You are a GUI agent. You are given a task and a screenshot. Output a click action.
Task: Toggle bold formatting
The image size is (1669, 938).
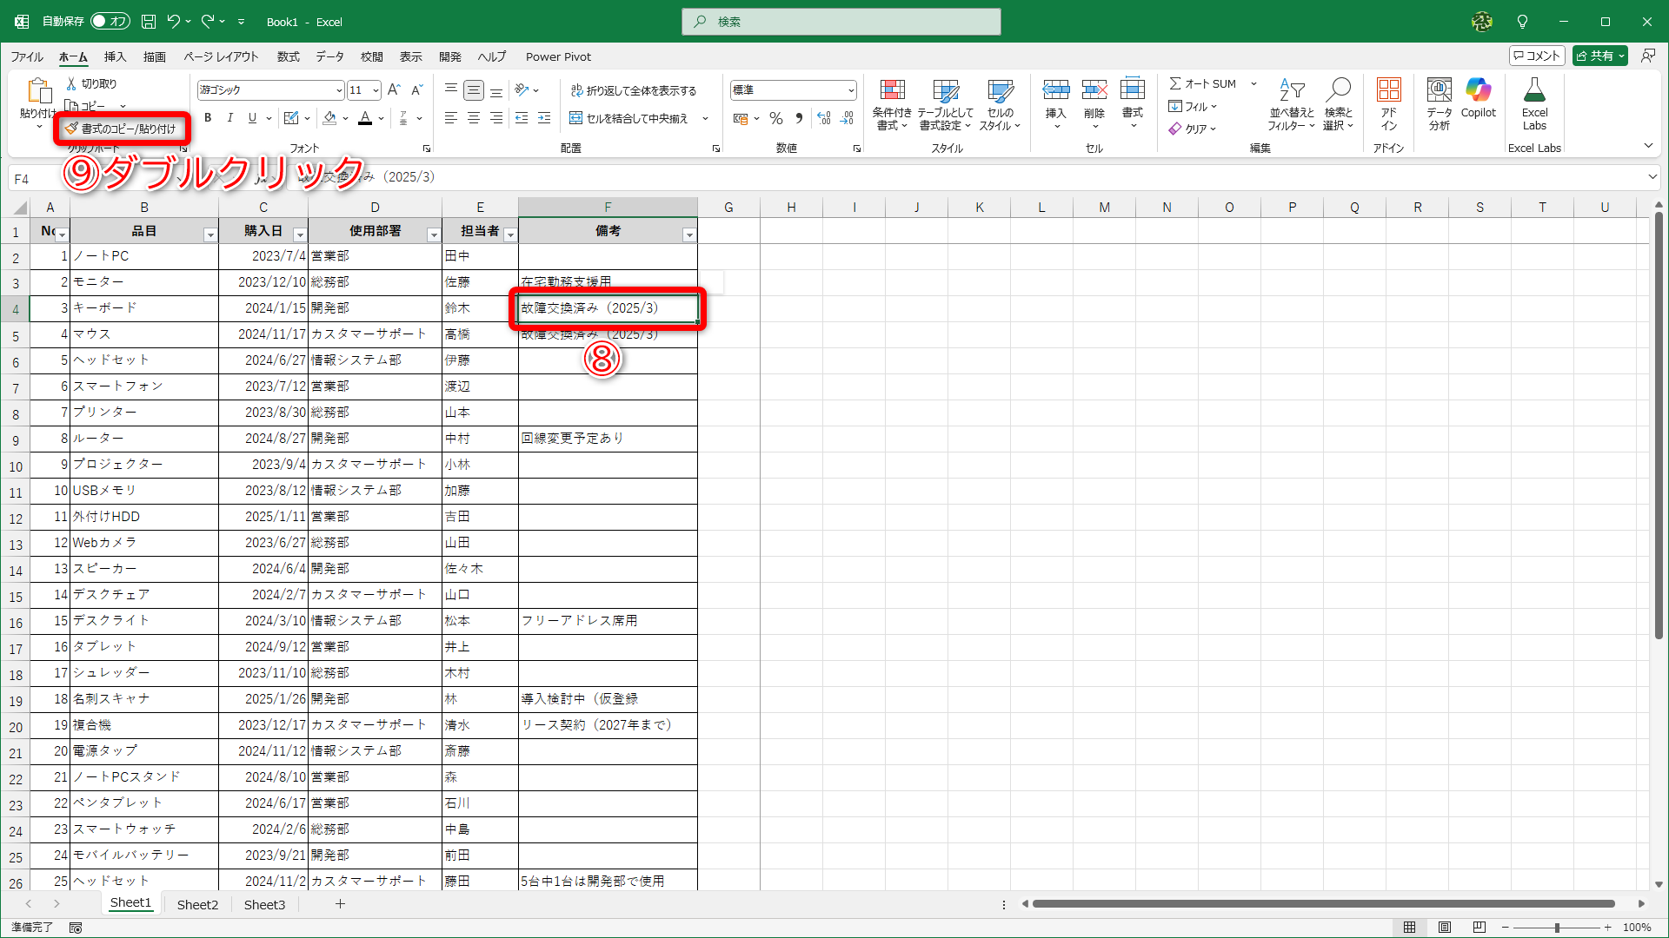coord(208,118)
